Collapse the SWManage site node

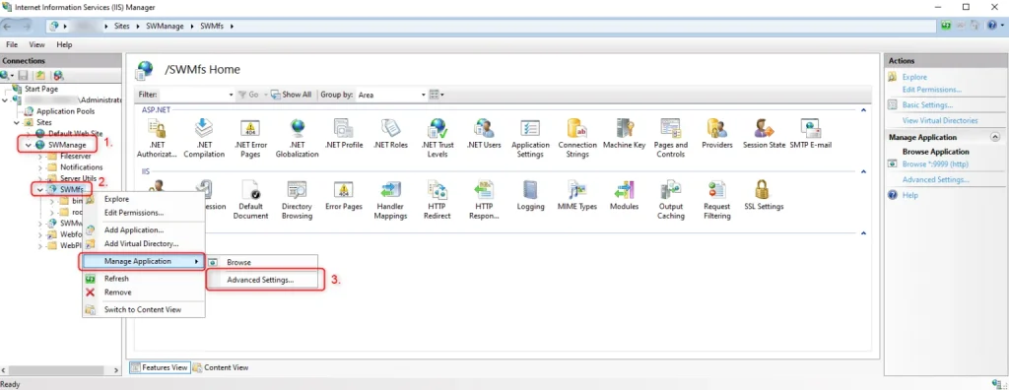click(x=29, y=145)
